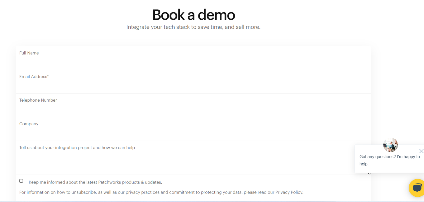The height and width of the screenshot is (202, 424).
Task: Click the 'Telephone Number' label text
Action: (38, 100)
